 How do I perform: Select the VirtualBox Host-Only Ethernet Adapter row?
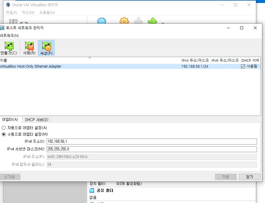pyautogui.click(x=130, y=66)
